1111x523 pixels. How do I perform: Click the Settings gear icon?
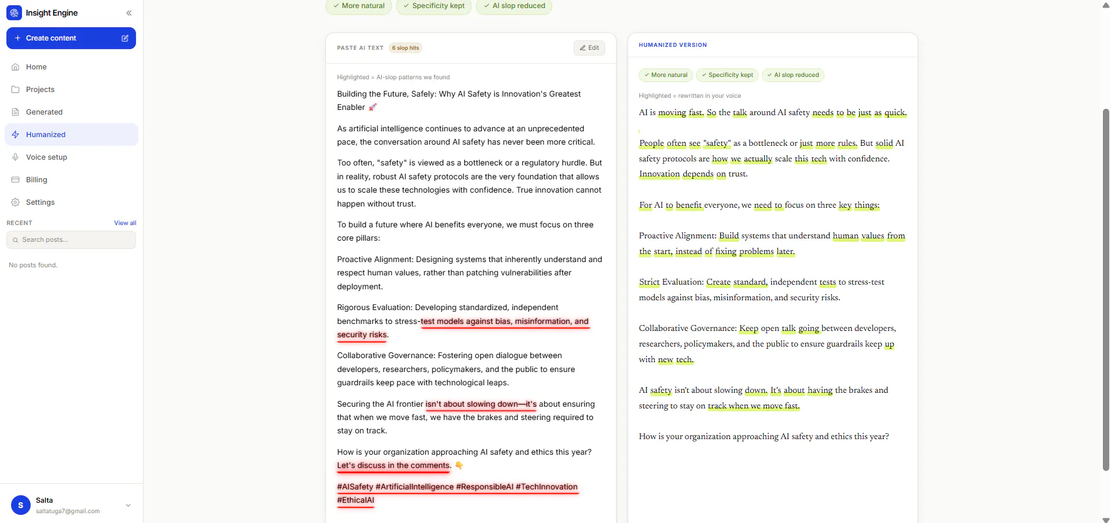pos(16,202)
